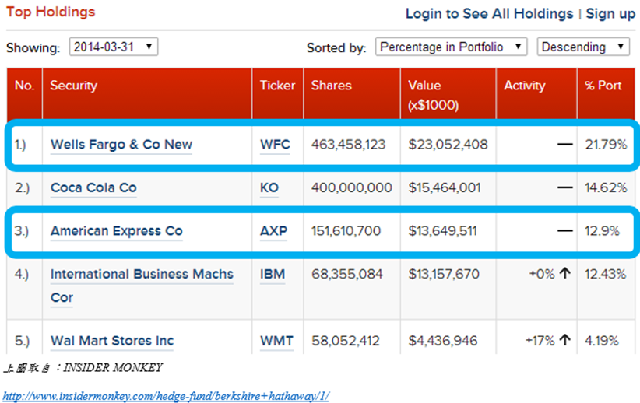This screenshot has height=403, width=640.
Task: Click the % Port column header
Action: pyautogui.click(x=603, y=86)
